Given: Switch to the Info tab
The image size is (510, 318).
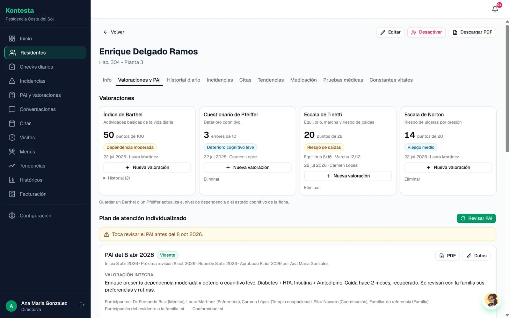Looking at the screenshot, I should (107, 80).
